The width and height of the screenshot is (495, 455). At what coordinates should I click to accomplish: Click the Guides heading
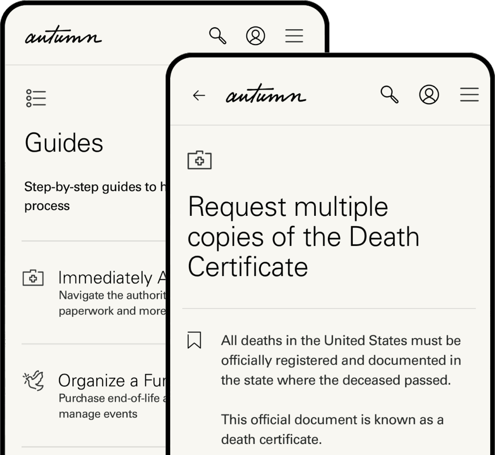coord(64,143)
